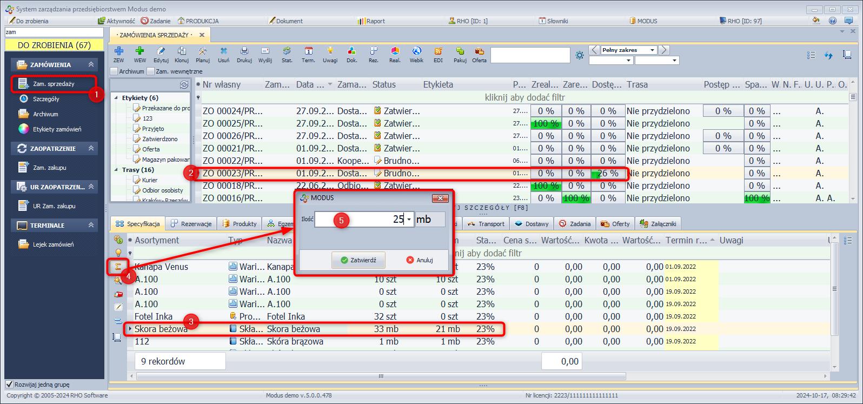This screenshot has width=863, height=404.
Task: Open the Webik globe icon
Action: pyautogui.click(x=416, y=51)
